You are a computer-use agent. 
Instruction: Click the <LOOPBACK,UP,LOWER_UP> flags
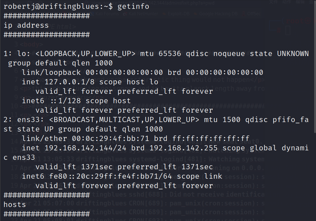click(85, 54)
